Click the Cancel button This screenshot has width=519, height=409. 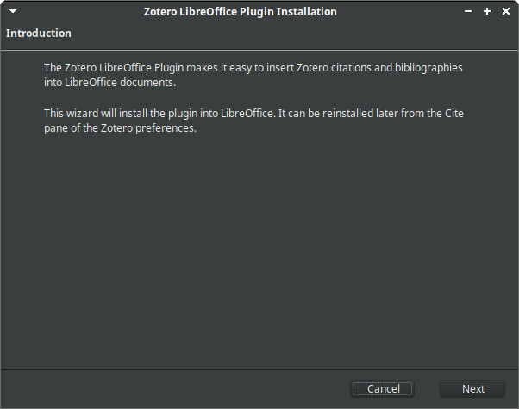coord(382,389)
